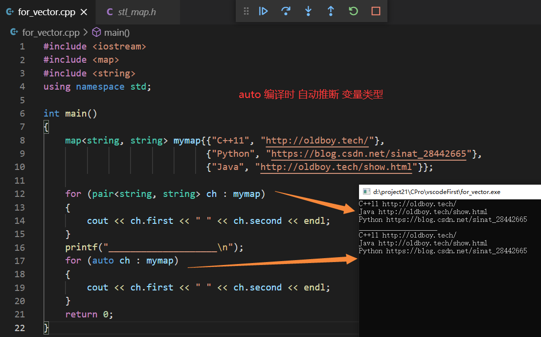Click the C++ file icon in breadcrumb

(x=14, y=32)
